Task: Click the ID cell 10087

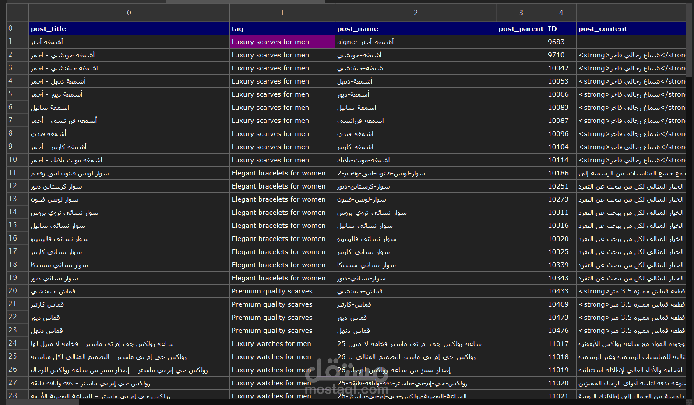Action: click(x=561, y=121)
